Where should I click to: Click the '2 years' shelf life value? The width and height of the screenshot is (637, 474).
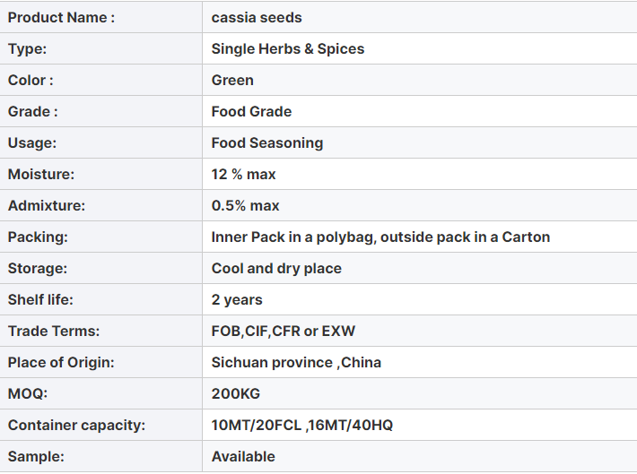pyautogui.click(x=237, y=300)
